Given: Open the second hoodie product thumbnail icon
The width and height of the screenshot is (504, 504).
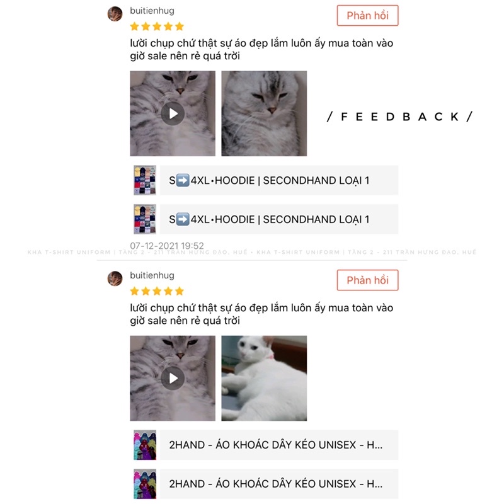Looking at the screenshot, I should [145, 219].
